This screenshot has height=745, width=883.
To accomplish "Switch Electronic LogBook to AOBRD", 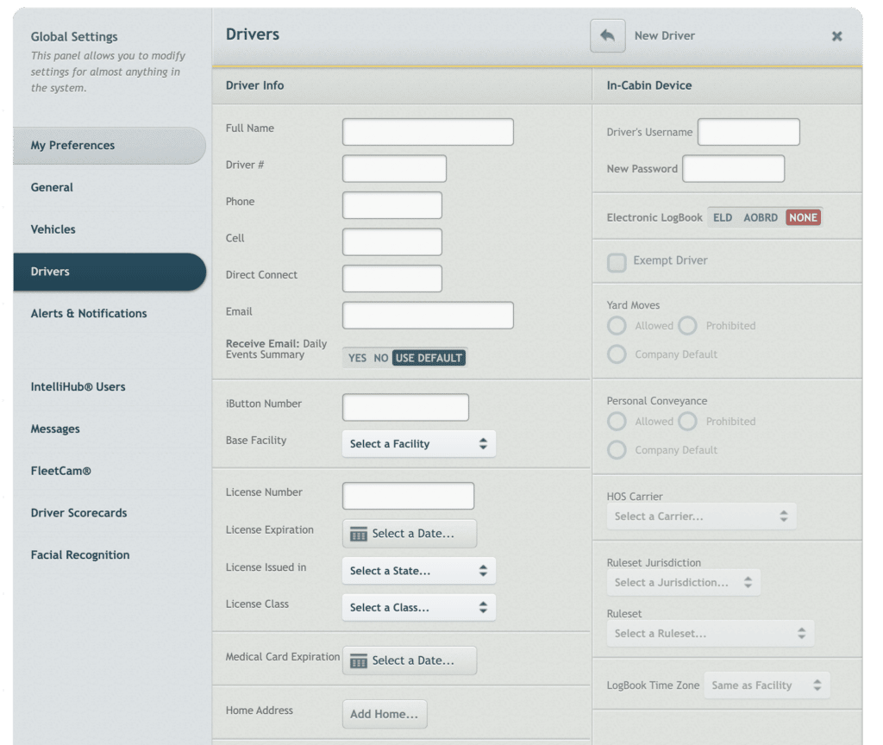I will pos(761,217).
